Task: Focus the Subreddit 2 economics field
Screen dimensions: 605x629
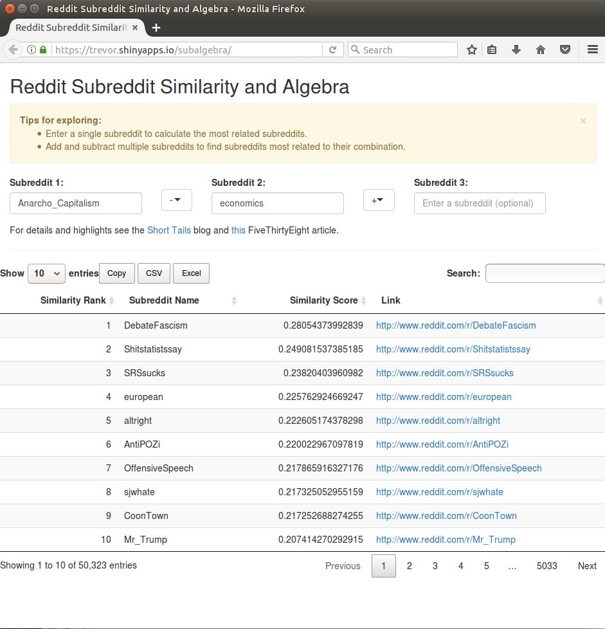Action: (278, 203)
